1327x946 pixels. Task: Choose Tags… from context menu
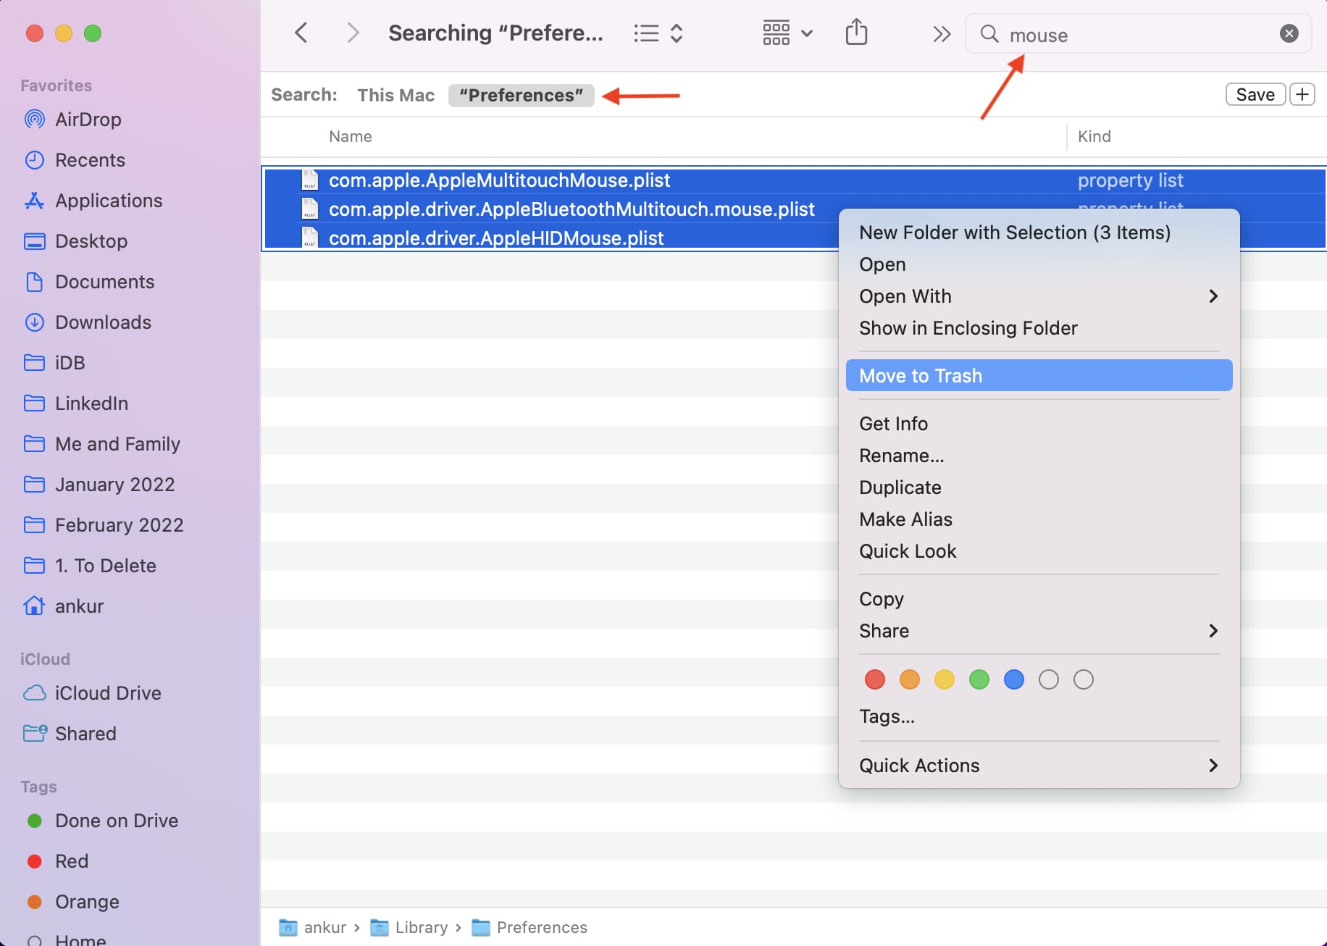coord(1039,716)
